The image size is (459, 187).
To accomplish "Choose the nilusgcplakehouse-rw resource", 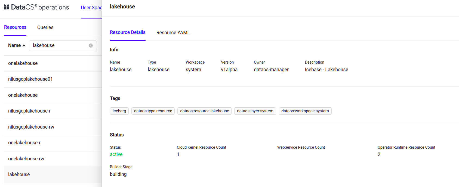I will click(x=31, y=127).
